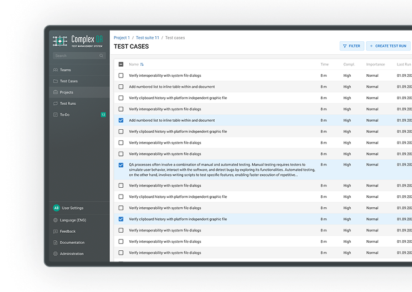This screenshot has width=412, height=292.
Task: Sort the table by the Name sort arrow
Action: [x=142, y=64]
